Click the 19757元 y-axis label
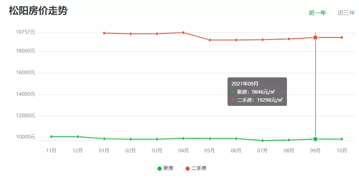This screenshot has width=359, height=178. pos(25,32)
